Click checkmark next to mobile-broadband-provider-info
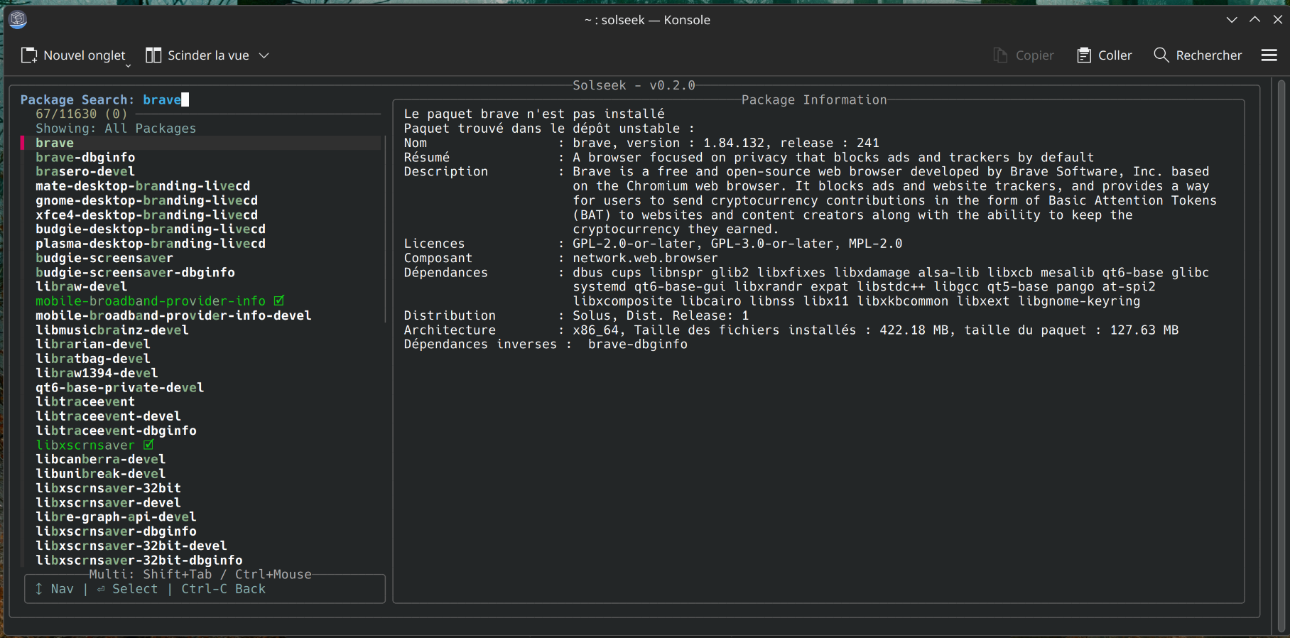The height and width of the screenshot is (638, 1290). (279, 301)
